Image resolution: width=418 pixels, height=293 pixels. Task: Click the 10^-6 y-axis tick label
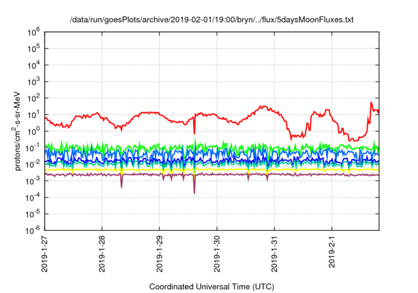[33, 231]
